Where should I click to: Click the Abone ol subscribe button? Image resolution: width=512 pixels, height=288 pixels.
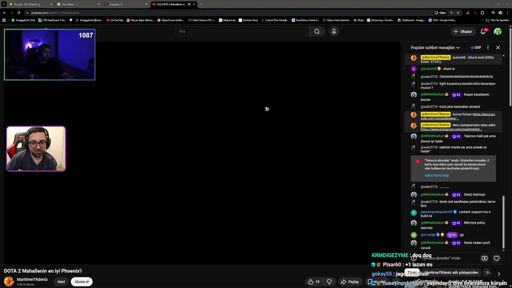pyautogui.click(x=82, y=282)
